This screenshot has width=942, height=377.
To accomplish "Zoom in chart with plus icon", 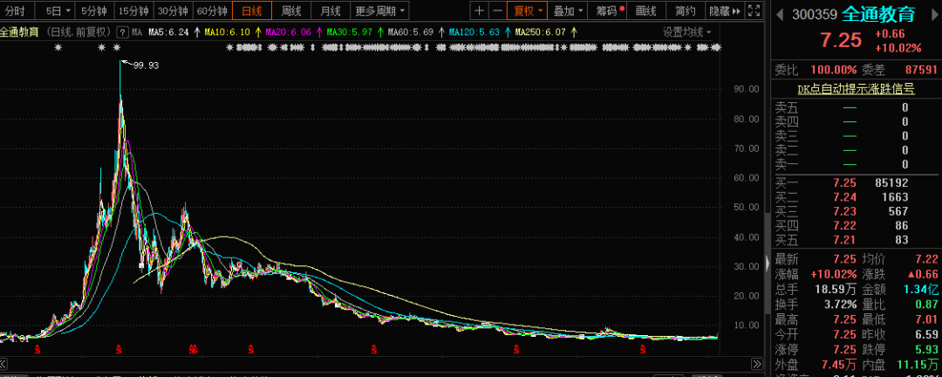I will click(x=479, y=10).
